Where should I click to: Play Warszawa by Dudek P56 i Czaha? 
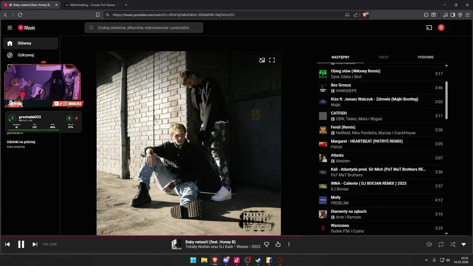coord(381,228)
